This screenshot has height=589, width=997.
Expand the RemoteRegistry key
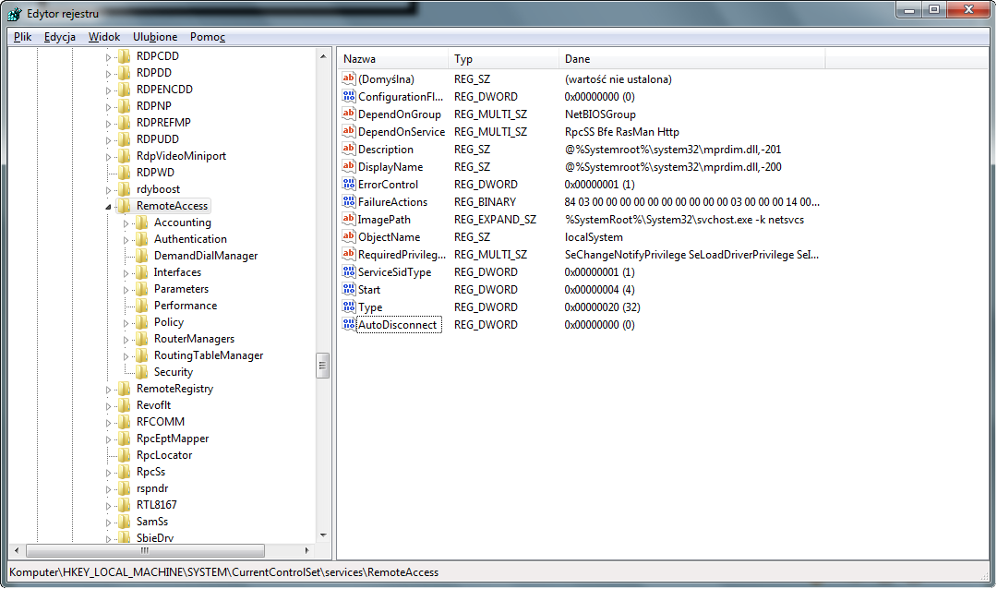108,390
